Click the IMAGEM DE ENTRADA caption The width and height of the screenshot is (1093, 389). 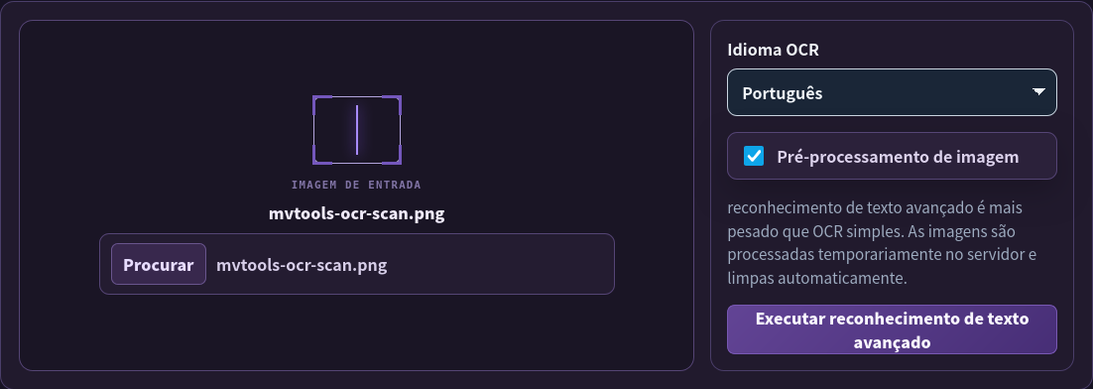pyautogui.click(x=356, y=185)
